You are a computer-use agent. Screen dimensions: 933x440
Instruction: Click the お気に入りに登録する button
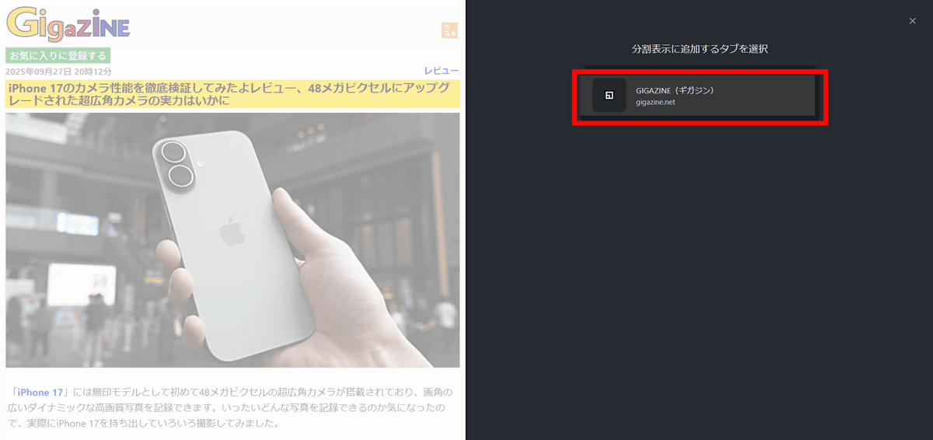(58, 56)
